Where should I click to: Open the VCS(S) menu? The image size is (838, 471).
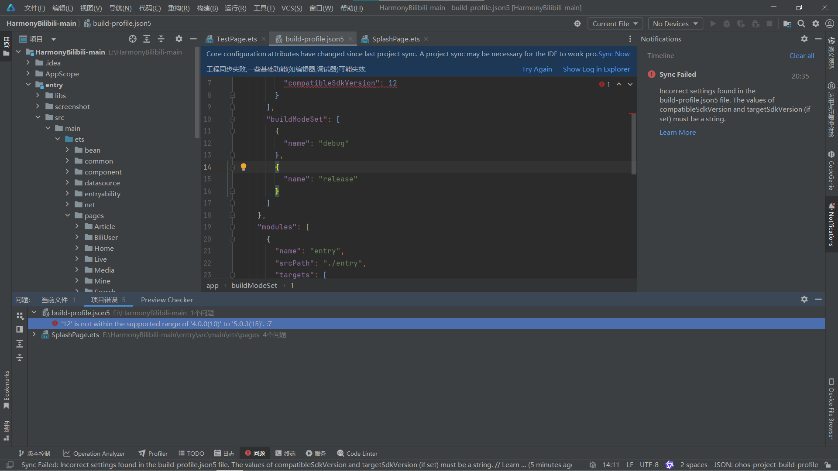tap(292, 8)
